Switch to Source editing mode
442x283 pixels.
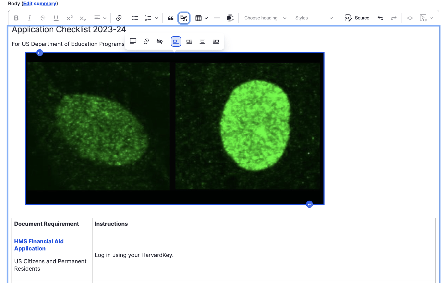(x=357, y=18)
